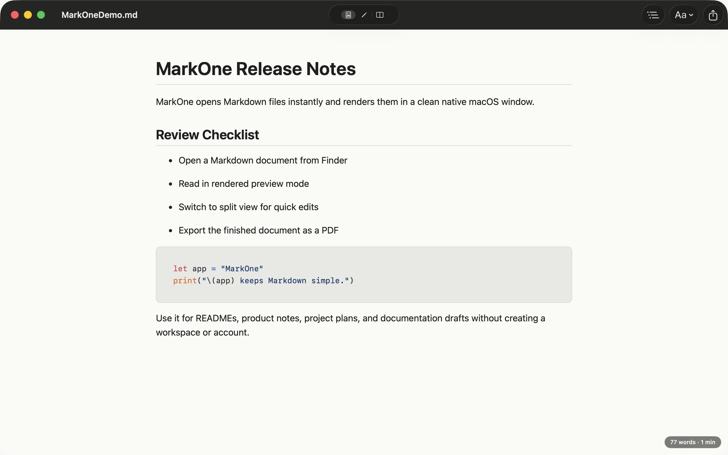Open the Aa text appearance dropdown

[683, 15]
